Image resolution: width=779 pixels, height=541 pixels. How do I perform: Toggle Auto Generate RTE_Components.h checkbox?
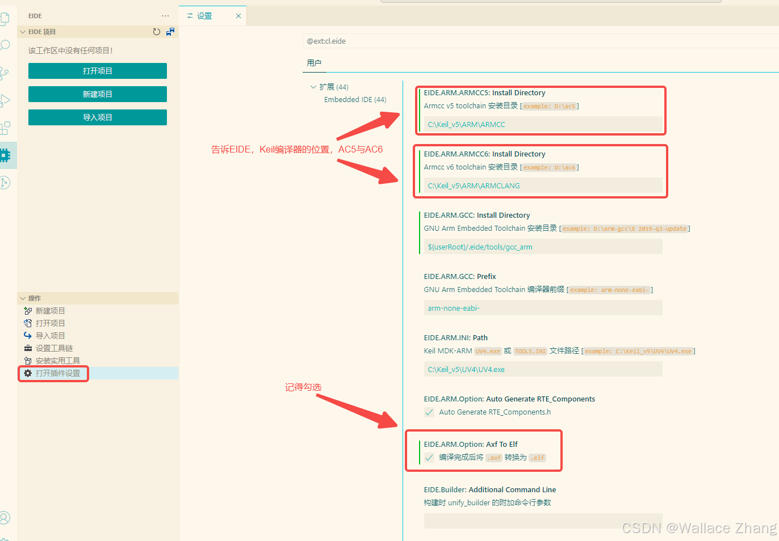coord(429,412)
